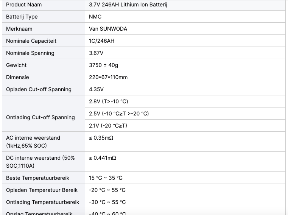The width and height of the screenshot is (288, 215).
Task: Click the '4.35V' charge cut-off value
Action: (96, 89)
